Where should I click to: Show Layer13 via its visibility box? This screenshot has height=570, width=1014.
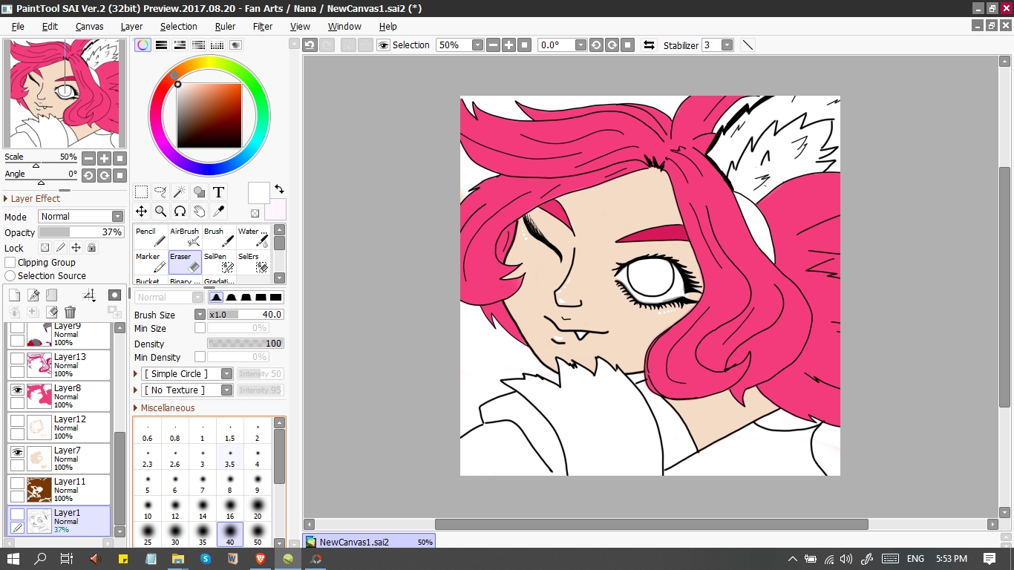click(17, 358)
